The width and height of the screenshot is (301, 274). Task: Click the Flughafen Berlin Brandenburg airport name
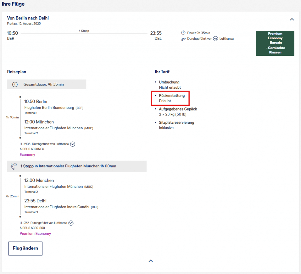click(x=49, y=108)
